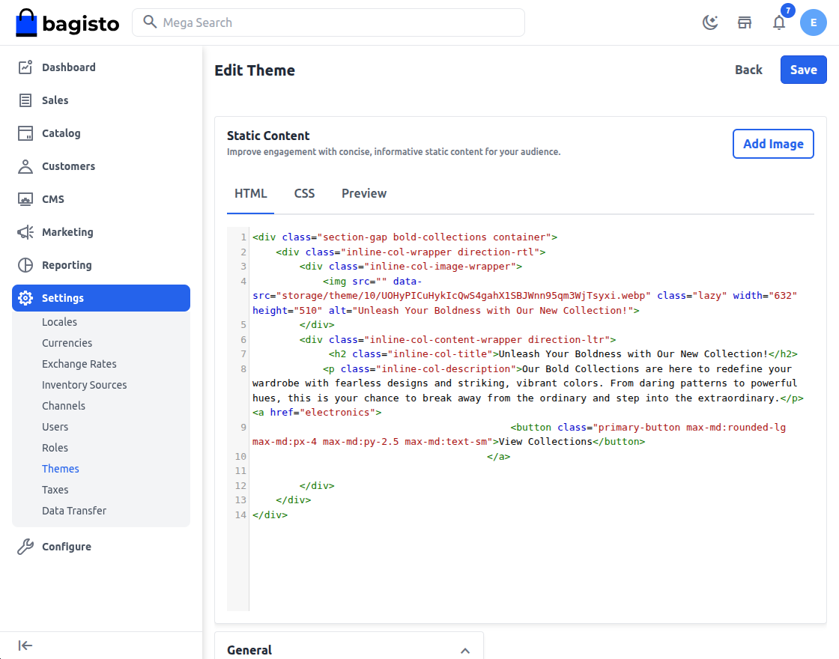
Task: Open the Configure menu label
Action: pos(67,547)
